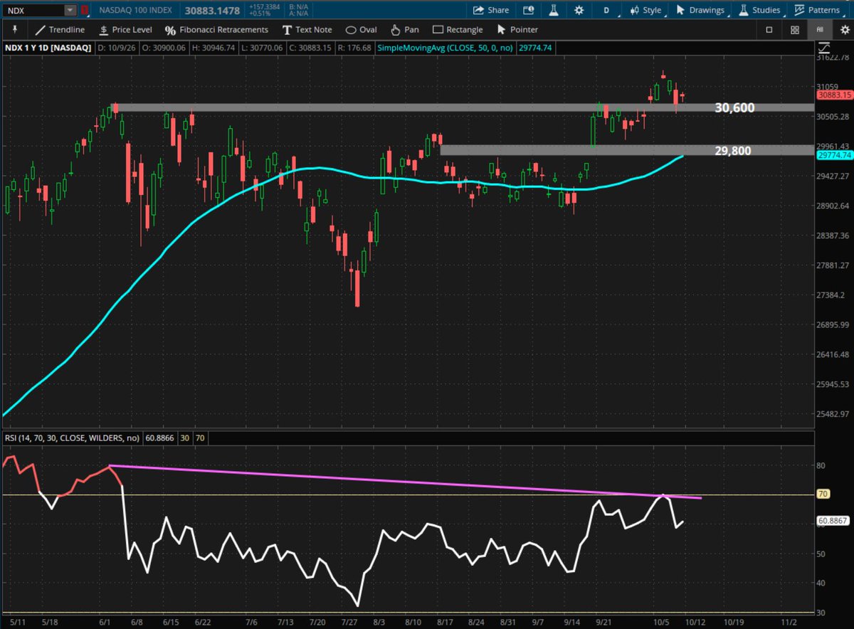Select the Oval drawing tool

pyautogui.click(x=361, y=30)
